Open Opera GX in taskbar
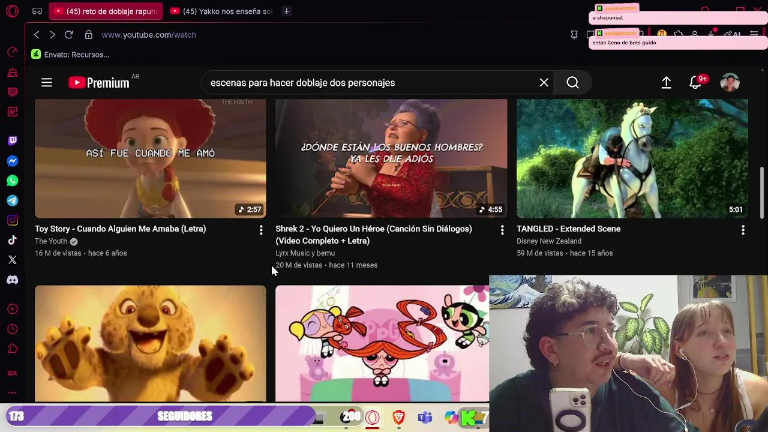Screen dimensions: 768x432 point(373,417)
